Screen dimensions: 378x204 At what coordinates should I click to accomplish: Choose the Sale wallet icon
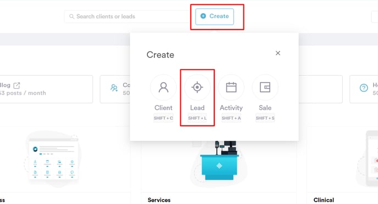265,88
